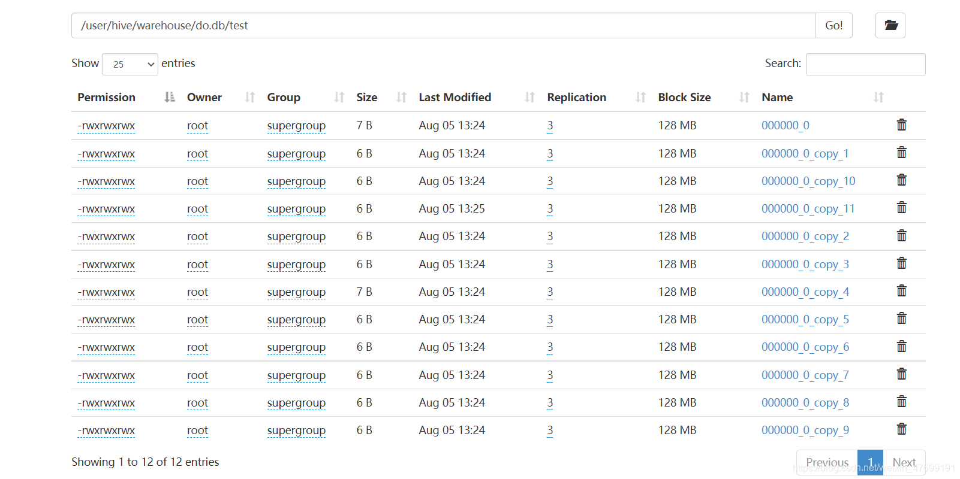Viewport: 960px width, 479px height.
Task: Click owner root in 000000_0_copy_9 row
Action: coord(197,430)
